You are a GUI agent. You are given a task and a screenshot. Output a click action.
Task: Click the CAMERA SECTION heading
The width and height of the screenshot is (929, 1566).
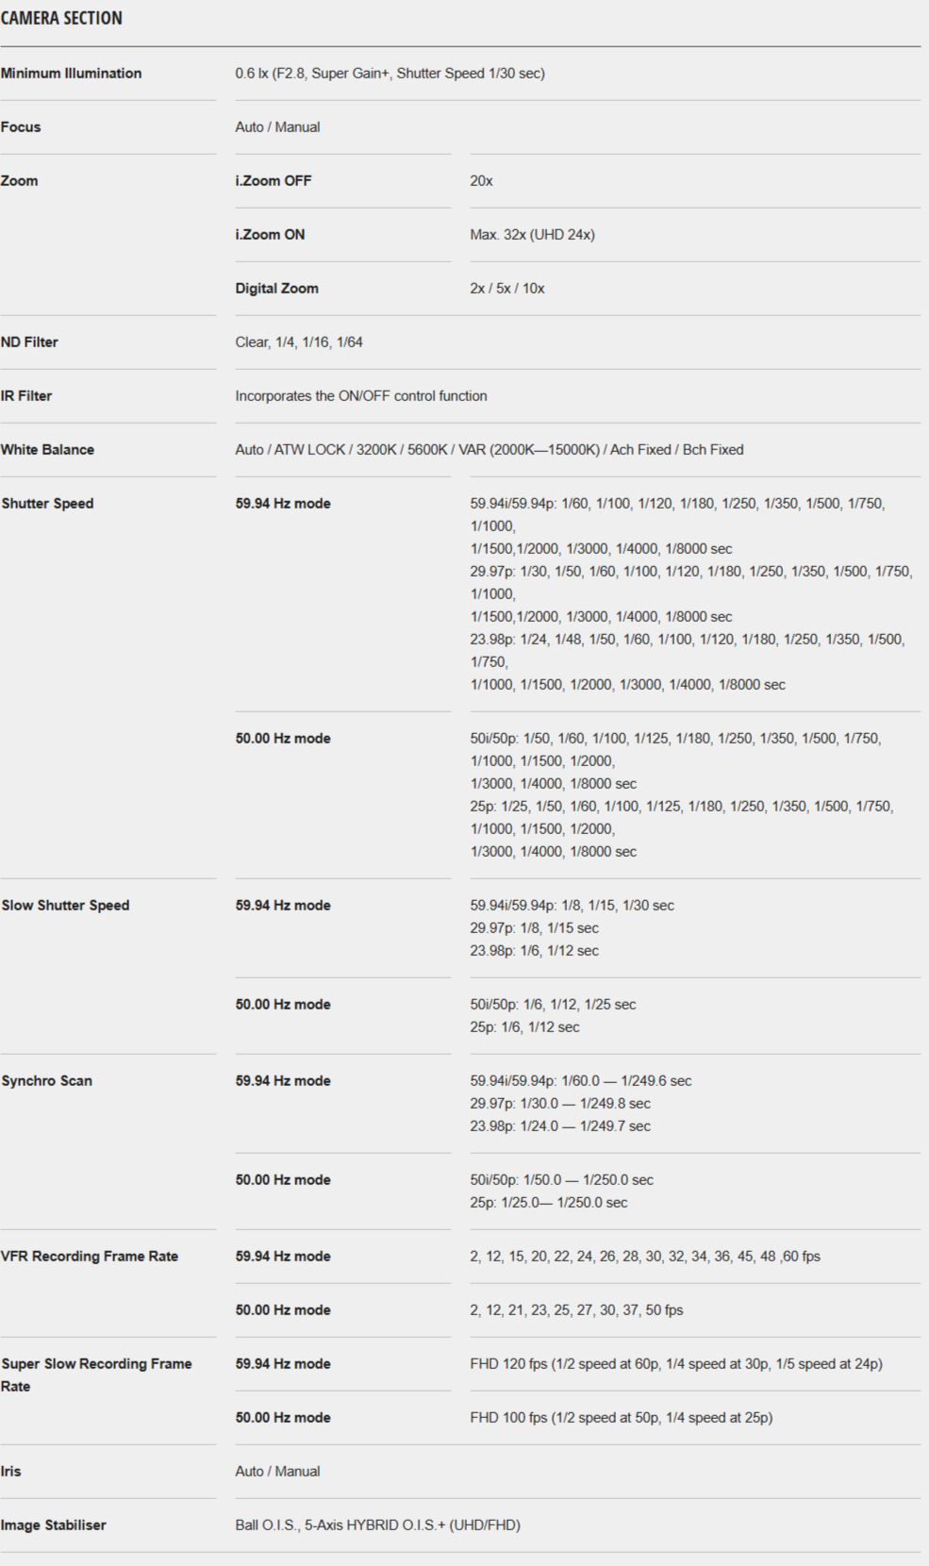(x=61, y=18)
